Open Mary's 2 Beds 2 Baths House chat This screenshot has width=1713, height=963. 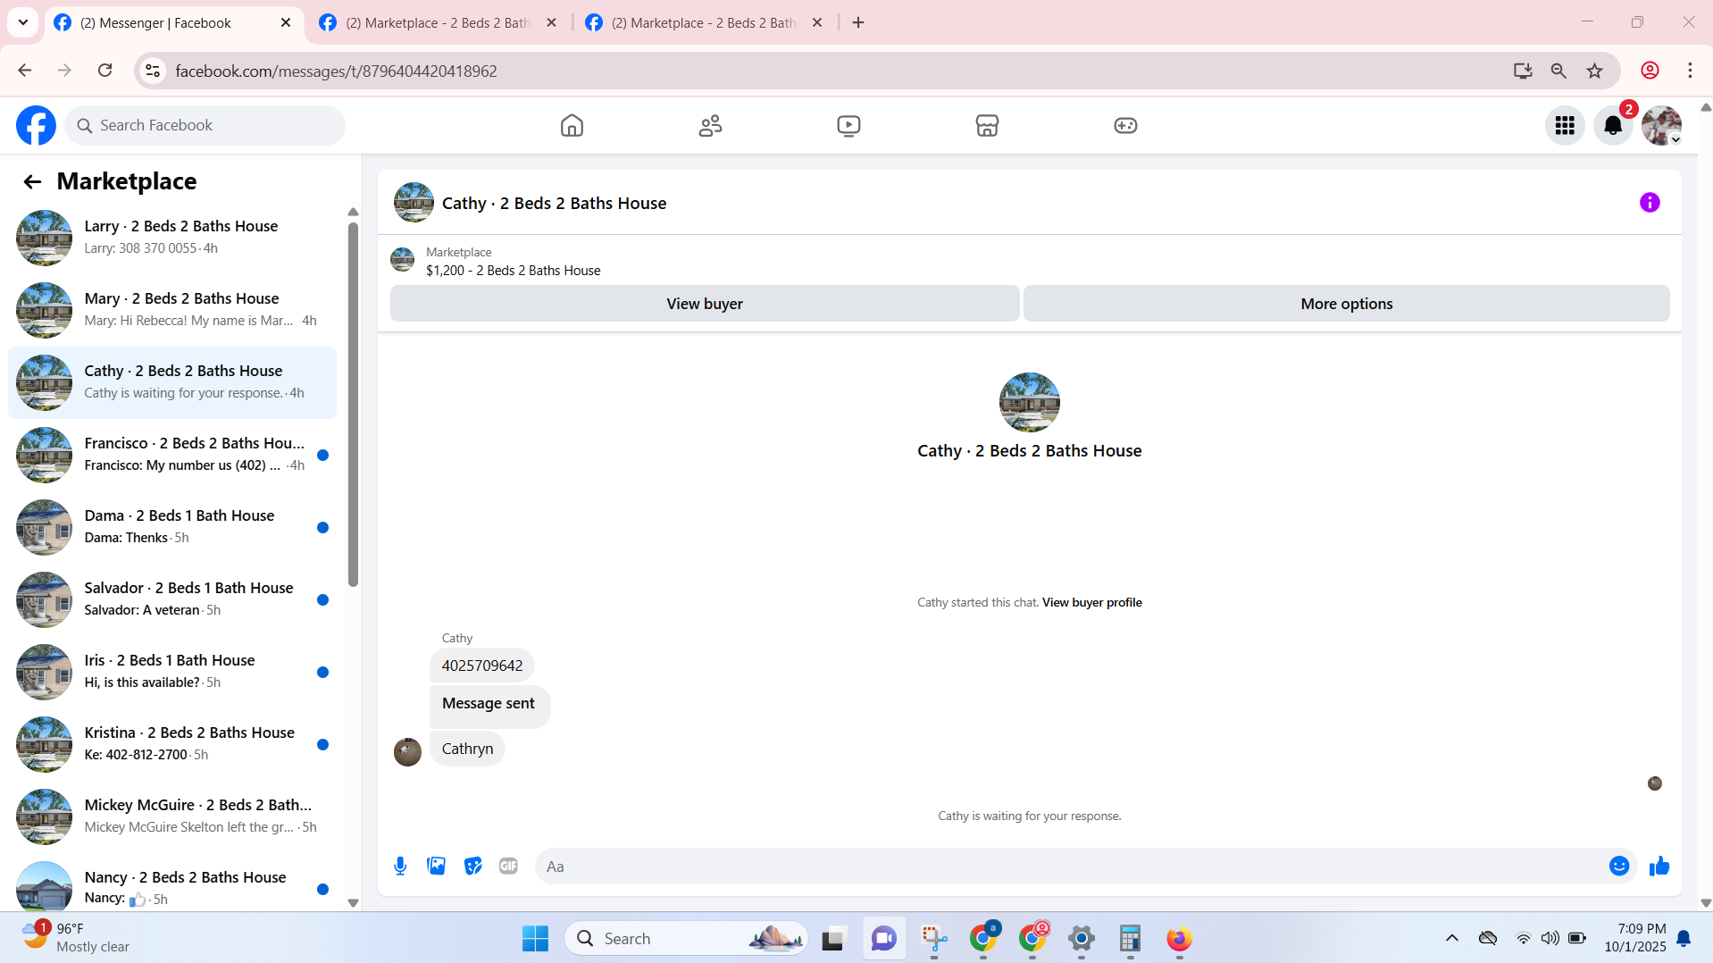point(172,310)
